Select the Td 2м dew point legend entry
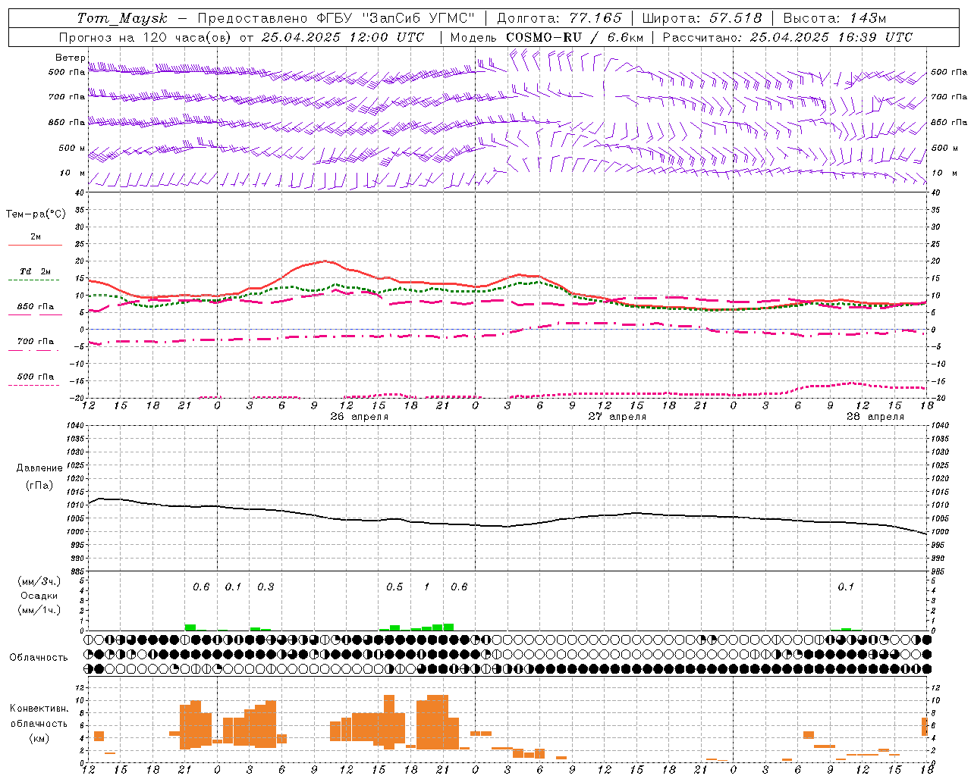 tap(36, 271)
